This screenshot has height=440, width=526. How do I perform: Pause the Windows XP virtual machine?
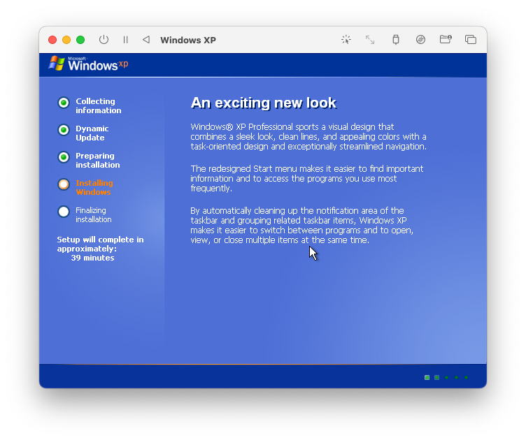click(125, 40)
